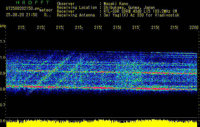Click the 'Receiver' field label

pos(66,11)
